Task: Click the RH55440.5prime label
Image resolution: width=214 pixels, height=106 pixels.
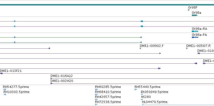Action: (147, 87)
